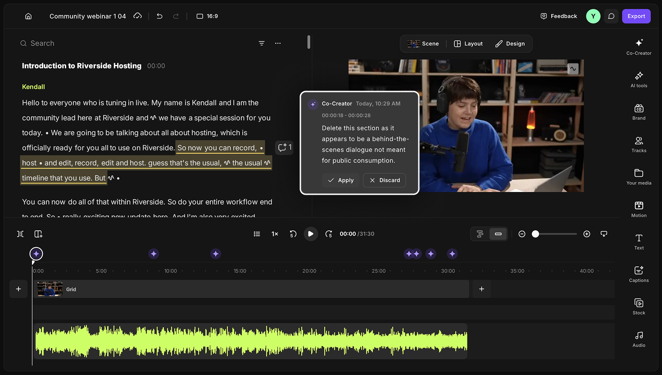Screen dimensions: 662x375
Task: Click the transcript panel scrollbar
Action: (x=308, y=42)
